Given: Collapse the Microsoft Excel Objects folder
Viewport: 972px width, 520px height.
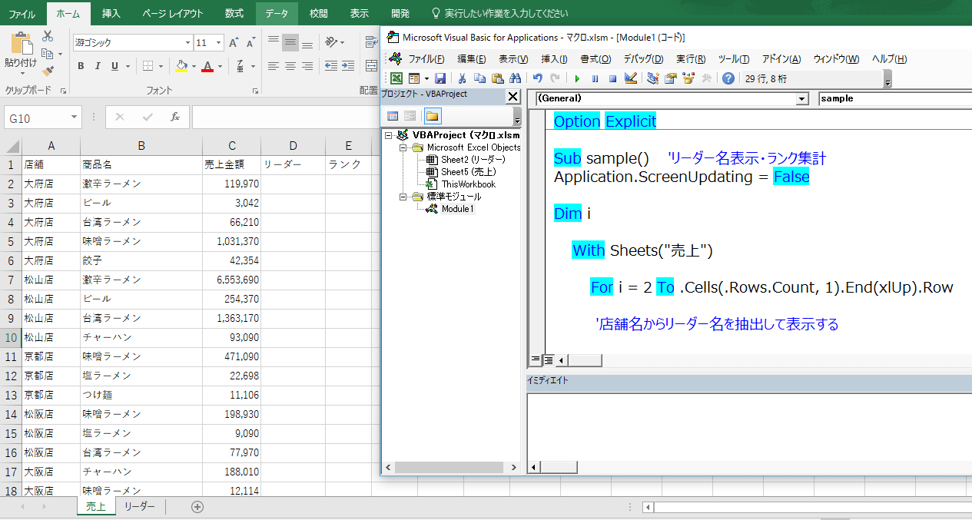Looking at the screenshot, I should [x=403, y=147].
